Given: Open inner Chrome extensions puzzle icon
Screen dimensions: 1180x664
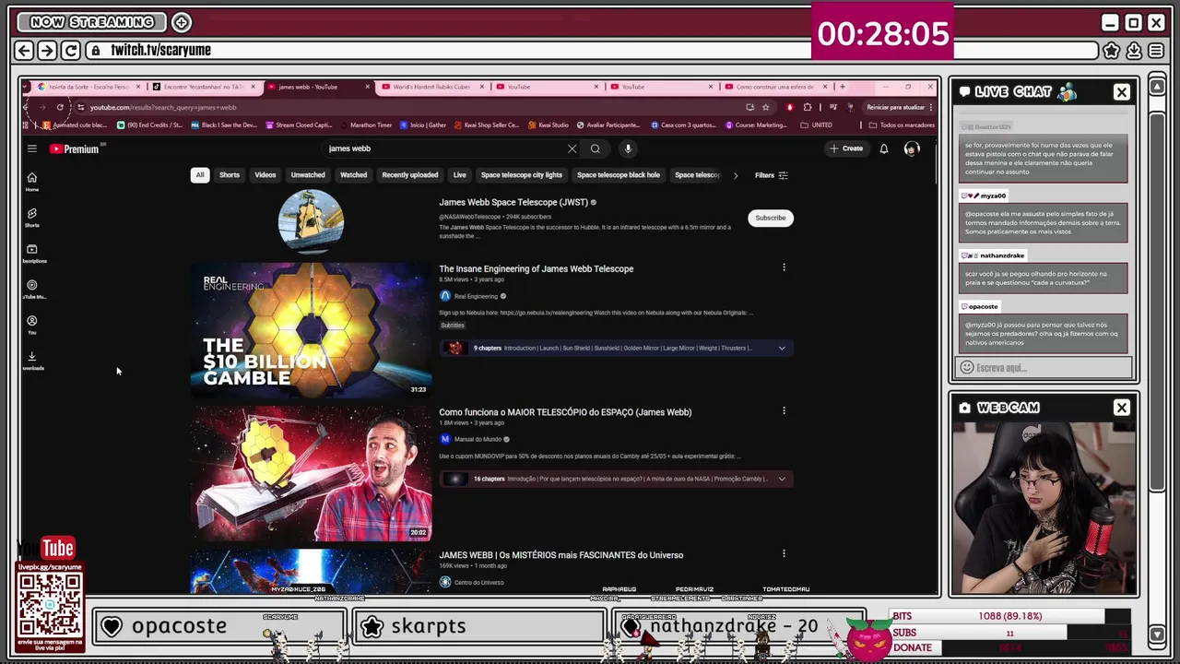Looking at the screenshot, I should (808, 107).
